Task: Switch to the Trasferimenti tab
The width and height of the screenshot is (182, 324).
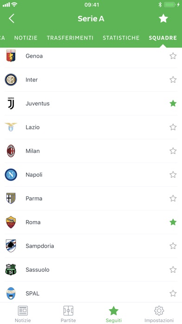Action: coord(70,38)
